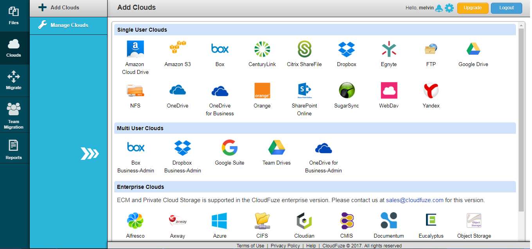The image size is (532, 249).
Task: Switch to the Migrate section
Action: tap(14, 81)
